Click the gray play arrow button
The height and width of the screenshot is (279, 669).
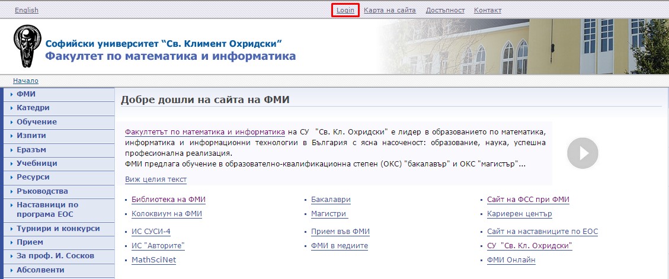(x=582, y=153)
